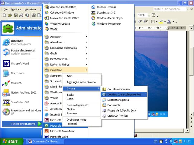
Task: Open the Visualizza menu in Word
Action: pyautogui.click(x=30, y=9)
